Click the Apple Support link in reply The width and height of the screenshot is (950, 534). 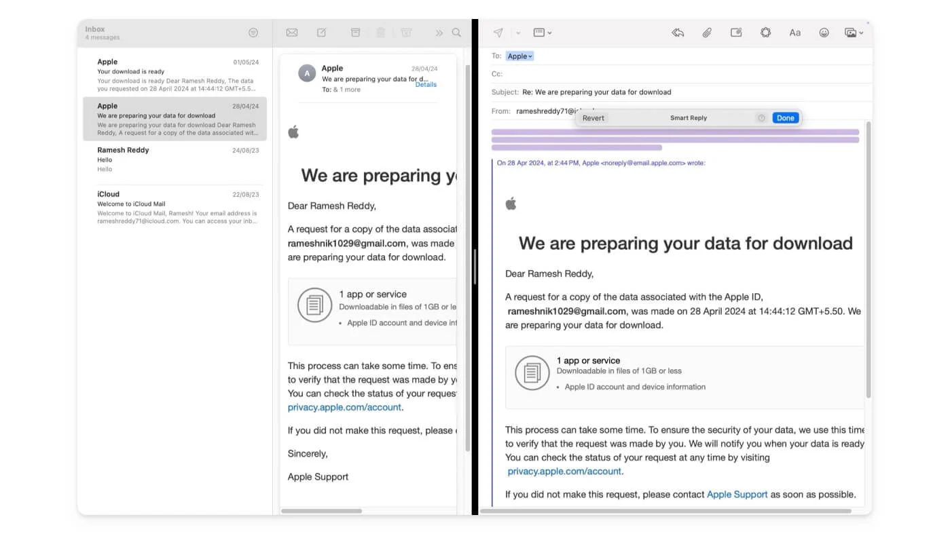[737, 494]
